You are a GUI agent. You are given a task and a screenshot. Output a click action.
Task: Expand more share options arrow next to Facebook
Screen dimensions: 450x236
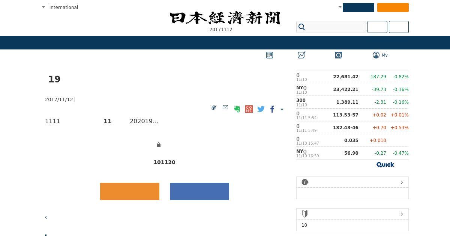coord(282,109)
